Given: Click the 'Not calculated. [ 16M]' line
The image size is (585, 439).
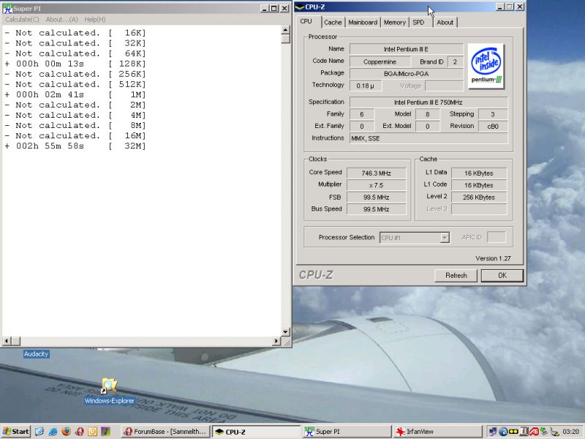Looking at the screenshot, I should pyautogui.click(x=75, y=136).
